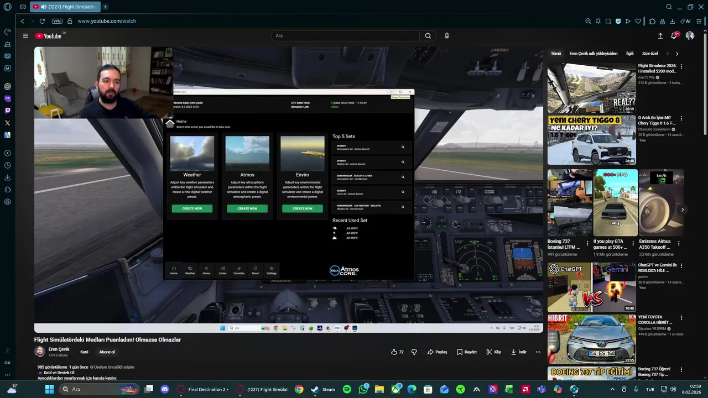
Task: Open Flight Simulator 2026 $200 mods video thumbnail
Action: [x=592, y=88]
